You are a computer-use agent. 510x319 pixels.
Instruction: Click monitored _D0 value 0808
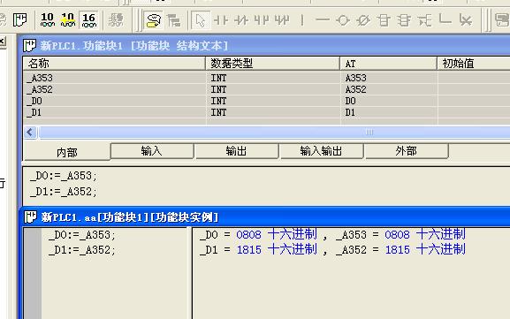[x=249, y=234]
